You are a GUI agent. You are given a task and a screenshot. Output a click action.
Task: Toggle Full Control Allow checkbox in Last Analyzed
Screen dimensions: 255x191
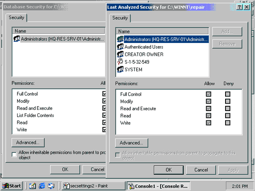(x=208, y=94)
